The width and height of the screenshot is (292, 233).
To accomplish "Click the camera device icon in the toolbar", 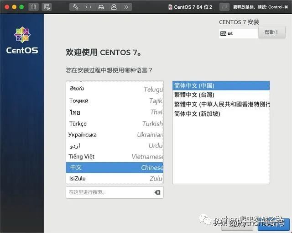I will [114, 7].
